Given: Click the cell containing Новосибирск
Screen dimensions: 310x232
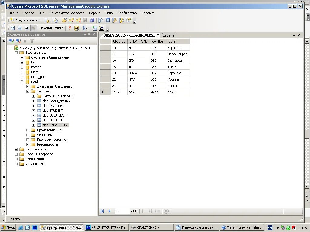Looking at the screenshot, I should 178,54.
